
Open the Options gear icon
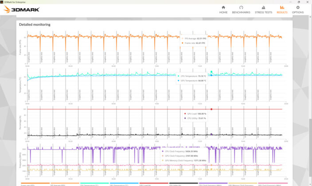[x=298, y=8]
